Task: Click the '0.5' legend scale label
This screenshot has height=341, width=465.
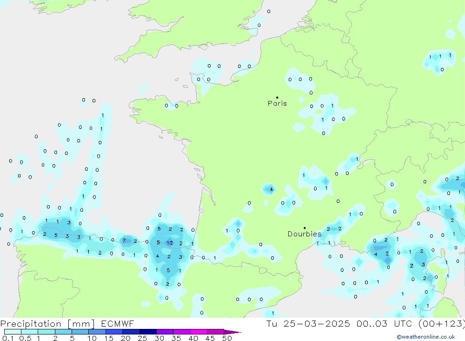Action: pos(25,338)
